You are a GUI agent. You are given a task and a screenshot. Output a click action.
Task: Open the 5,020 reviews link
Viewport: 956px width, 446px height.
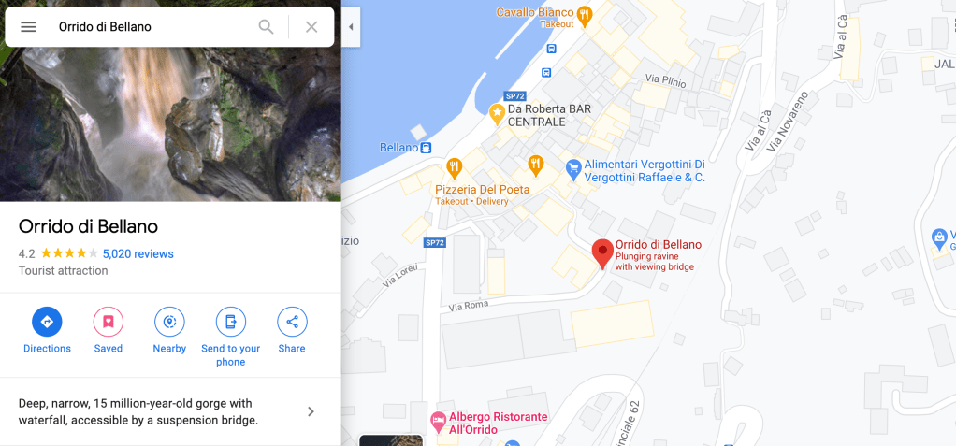[x=138, y=254]
